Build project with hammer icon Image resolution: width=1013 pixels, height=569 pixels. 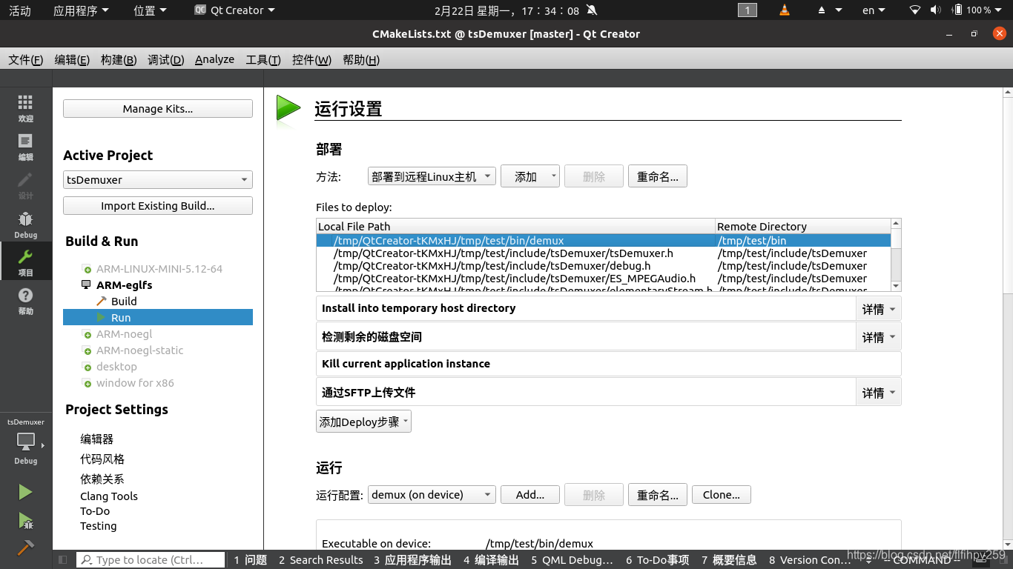25,548
